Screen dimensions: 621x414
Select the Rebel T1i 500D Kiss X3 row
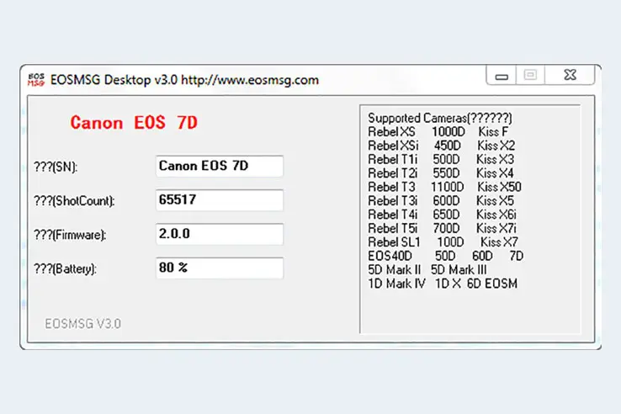point(441,159)
